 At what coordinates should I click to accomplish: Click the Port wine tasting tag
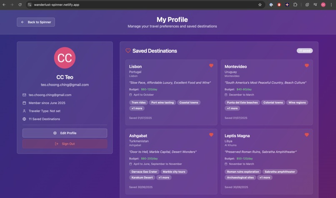click(x=163, y=102)
